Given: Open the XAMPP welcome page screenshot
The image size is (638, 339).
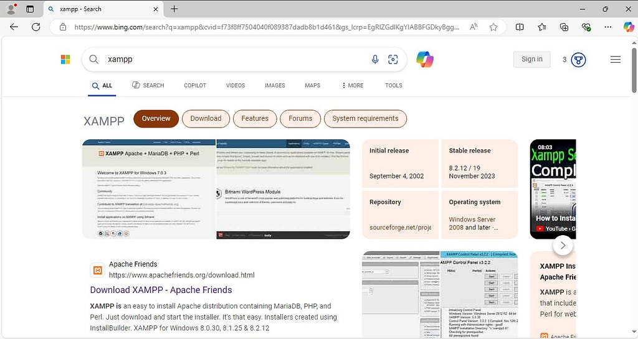Looking at the screenshot, I should (x=149, y=189).
